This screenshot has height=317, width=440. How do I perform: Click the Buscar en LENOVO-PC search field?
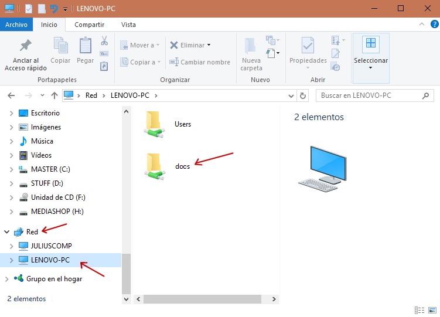tap(373, 96)
